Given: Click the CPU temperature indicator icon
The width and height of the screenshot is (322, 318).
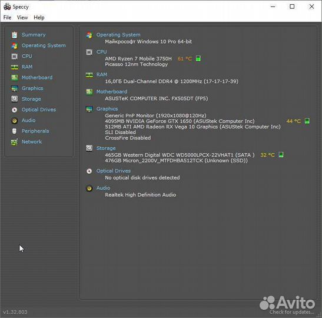Looking at the screenshot, I should point(198,58).
